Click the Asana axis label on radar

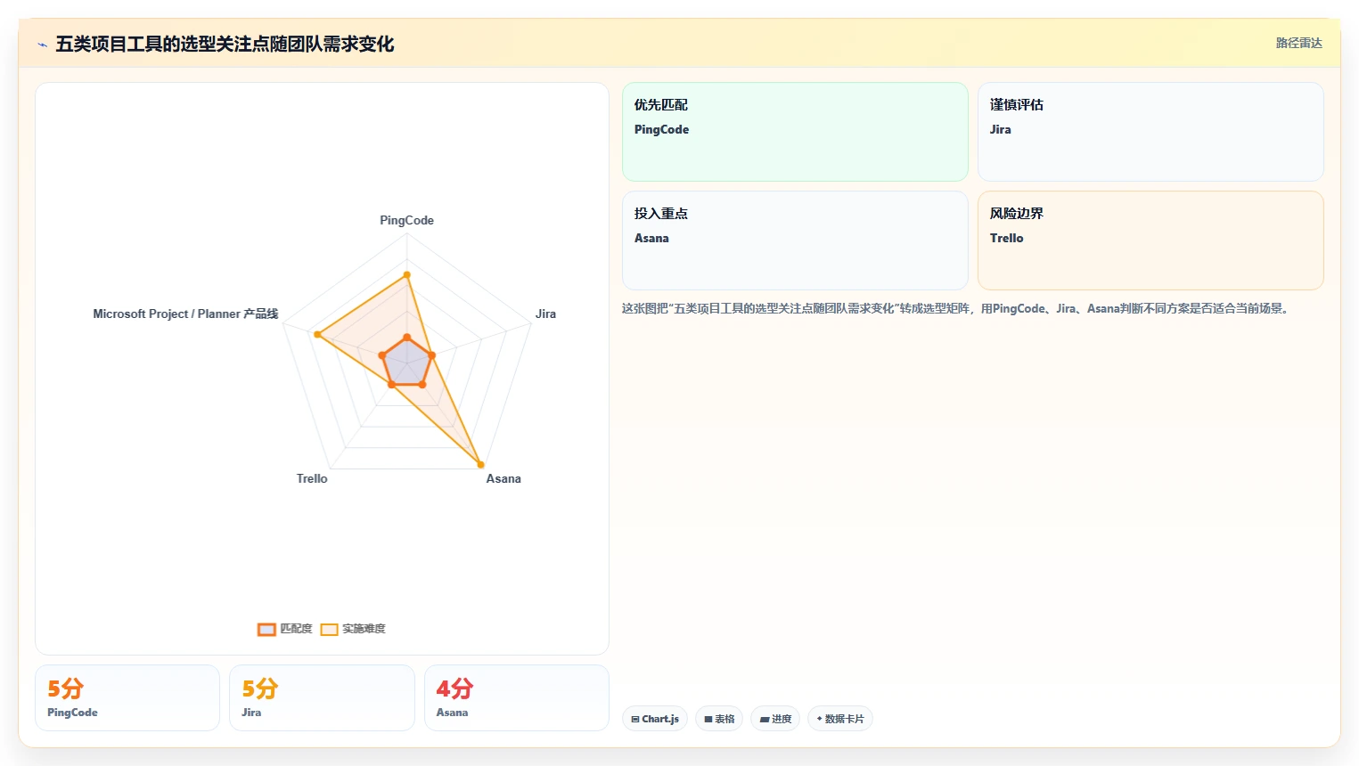[x=503, y=478]
